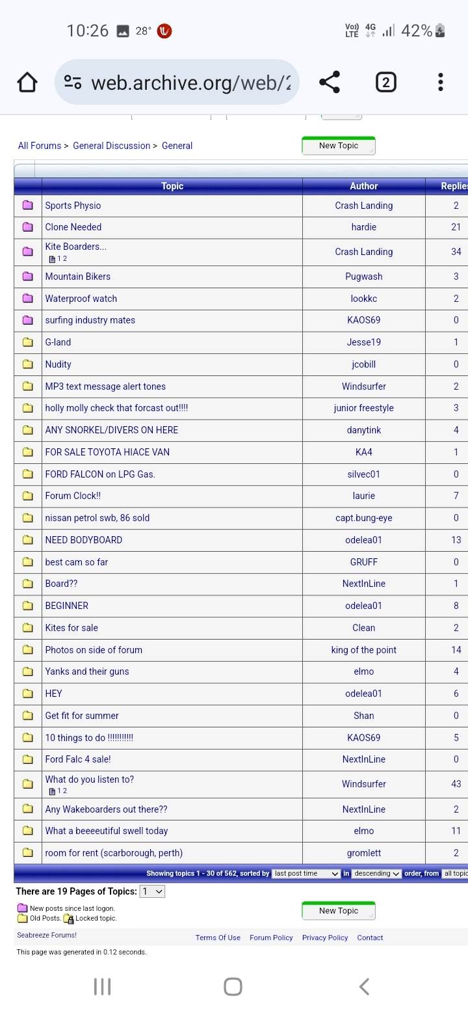Tap the browser home icon
The width and height of the screenshot is (468, 1015).
27,82
